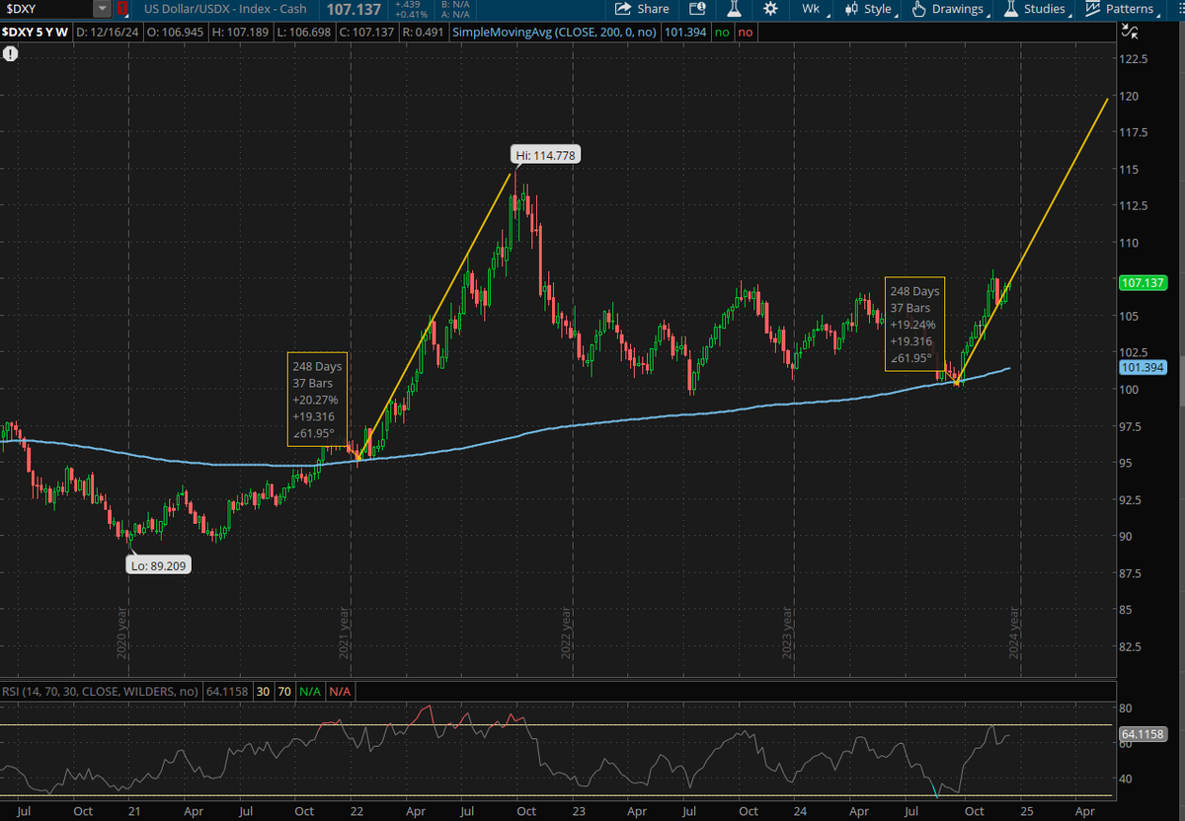
Task: Click the beaker icon next to Studies
Action: click(1011, 9)
